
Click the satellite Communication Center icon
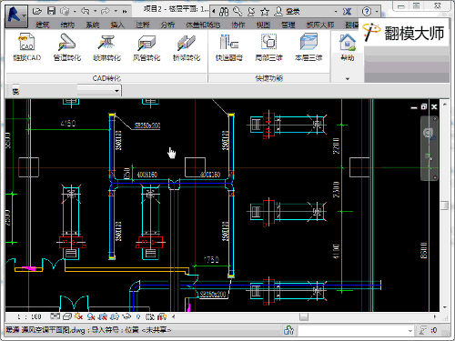click(251, 12)
